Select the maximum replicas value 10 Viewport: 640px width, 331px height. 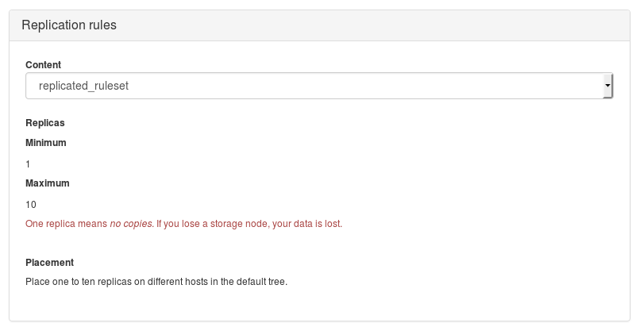[31, 204]
